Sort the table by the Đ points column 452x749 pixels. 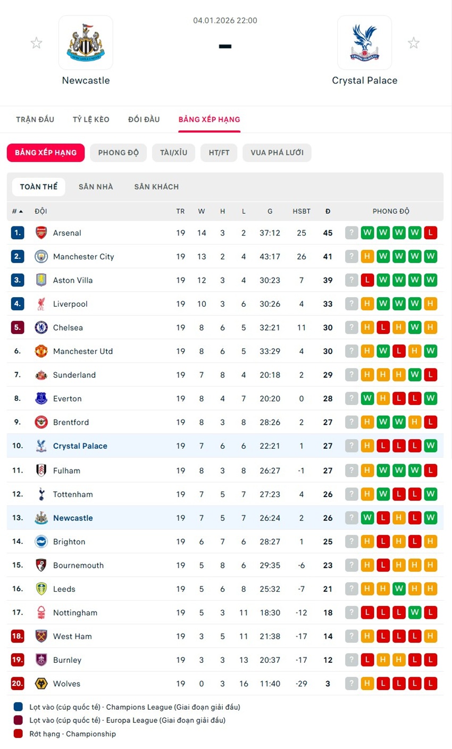pos(328,211)
